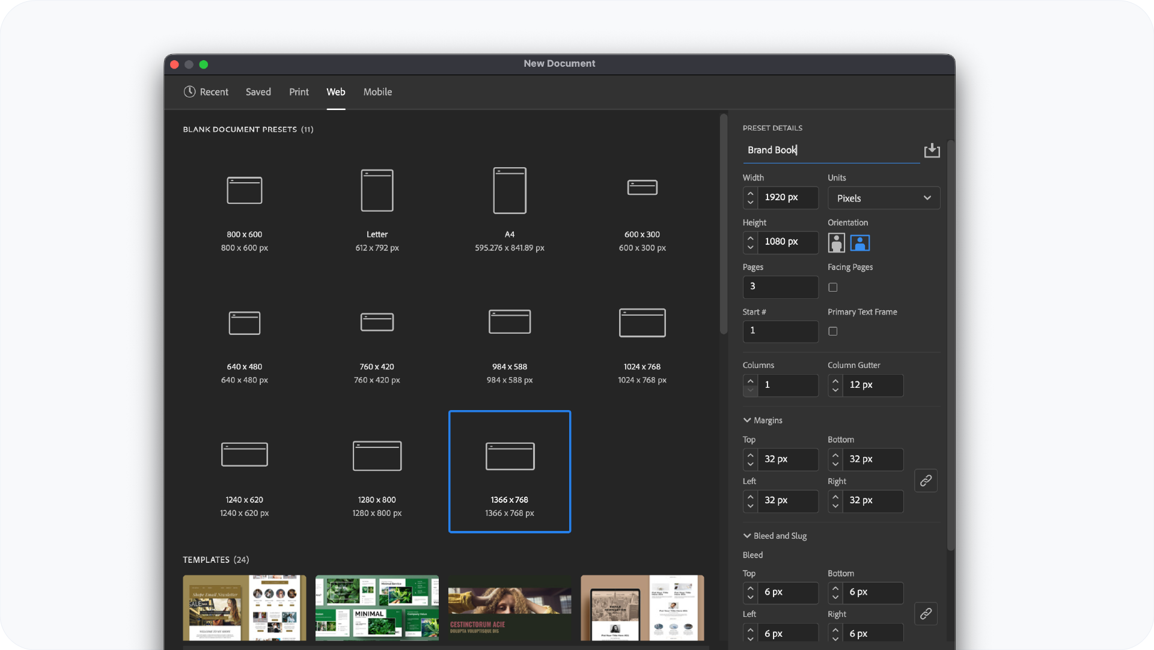Choose the 760 x 420 preset icon

(x=377, y=322)
